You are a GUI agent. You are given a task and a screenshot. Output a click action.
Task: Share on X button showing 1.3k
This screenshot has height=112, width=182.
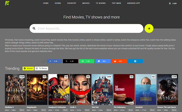click(71, 61)
